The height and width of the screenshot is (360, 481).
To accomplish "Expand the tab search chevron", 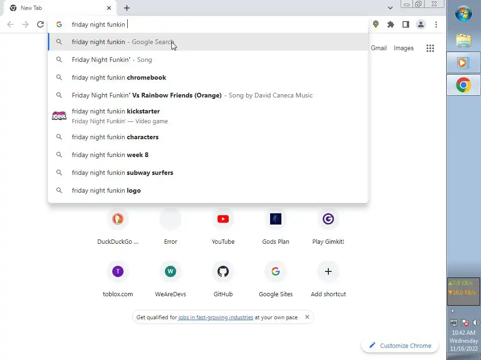I will pos(390,8).
